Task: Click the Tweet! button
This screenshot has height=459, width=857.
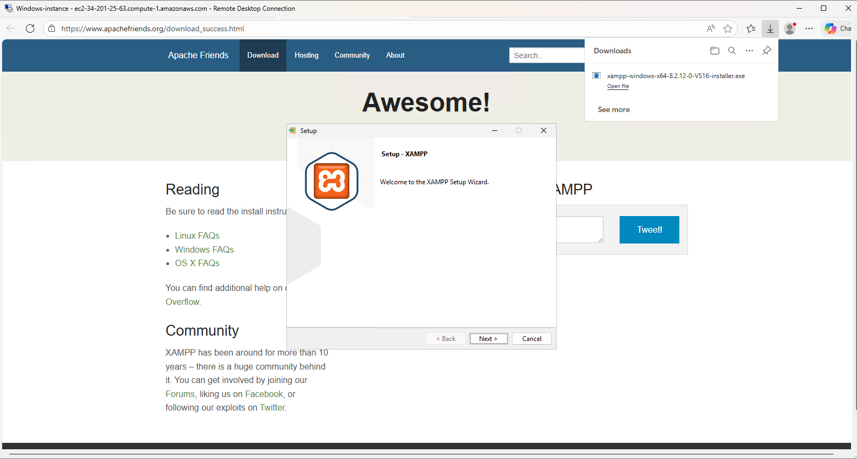Action: point(649,229)
